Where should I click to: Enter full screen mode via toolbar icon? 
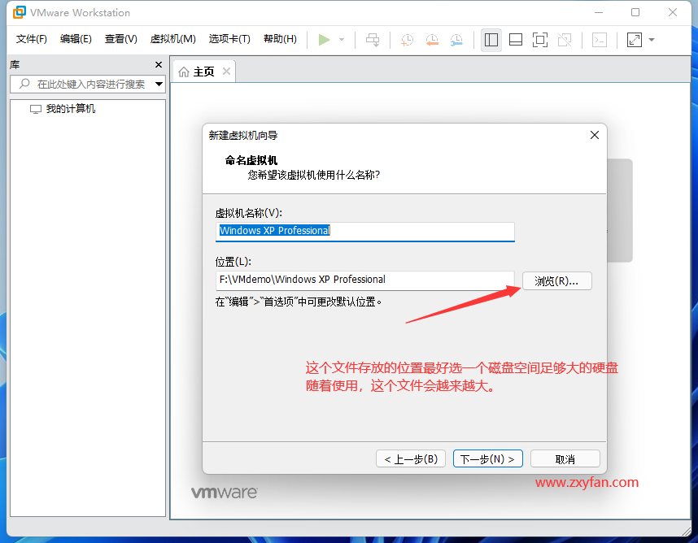[x=540, y=39]
